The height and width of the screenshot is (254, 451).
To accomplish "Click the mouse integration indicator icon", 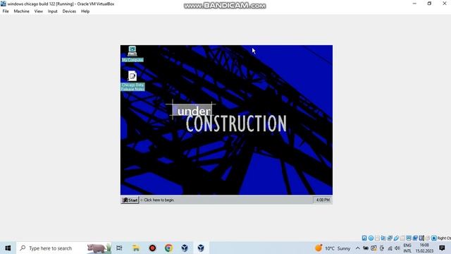I will 428,238.
